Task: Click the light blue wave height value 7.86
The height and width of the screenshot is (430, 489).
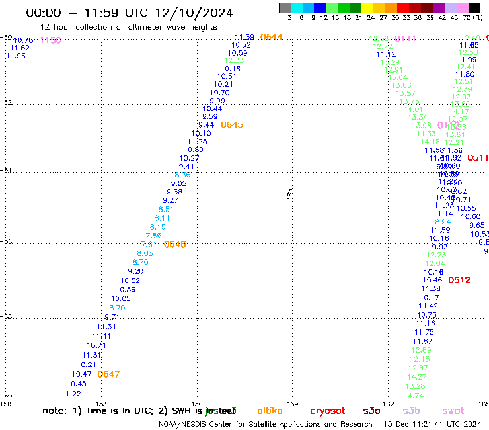Action: [153, 236]
